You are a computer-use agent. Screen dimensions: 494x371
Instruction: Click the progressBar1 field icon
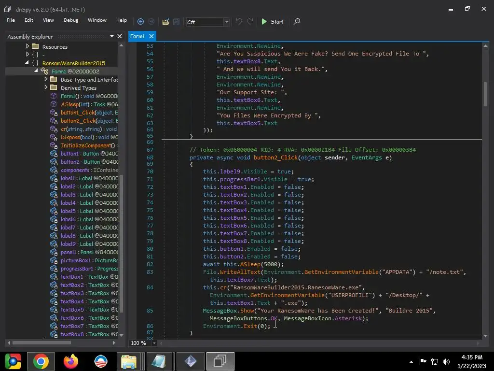coord(54,269)
